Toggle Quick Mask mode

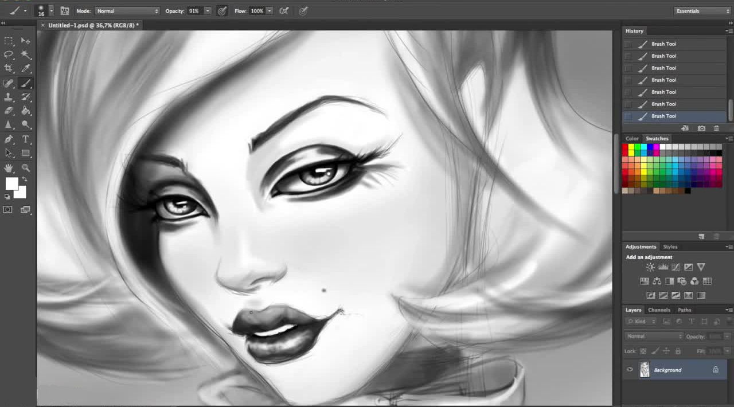[8, 210]
